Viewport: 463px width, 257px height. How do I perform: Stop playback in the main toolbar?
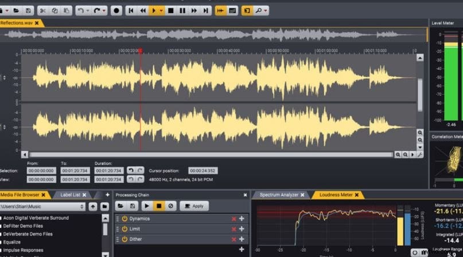pos(170,11)
